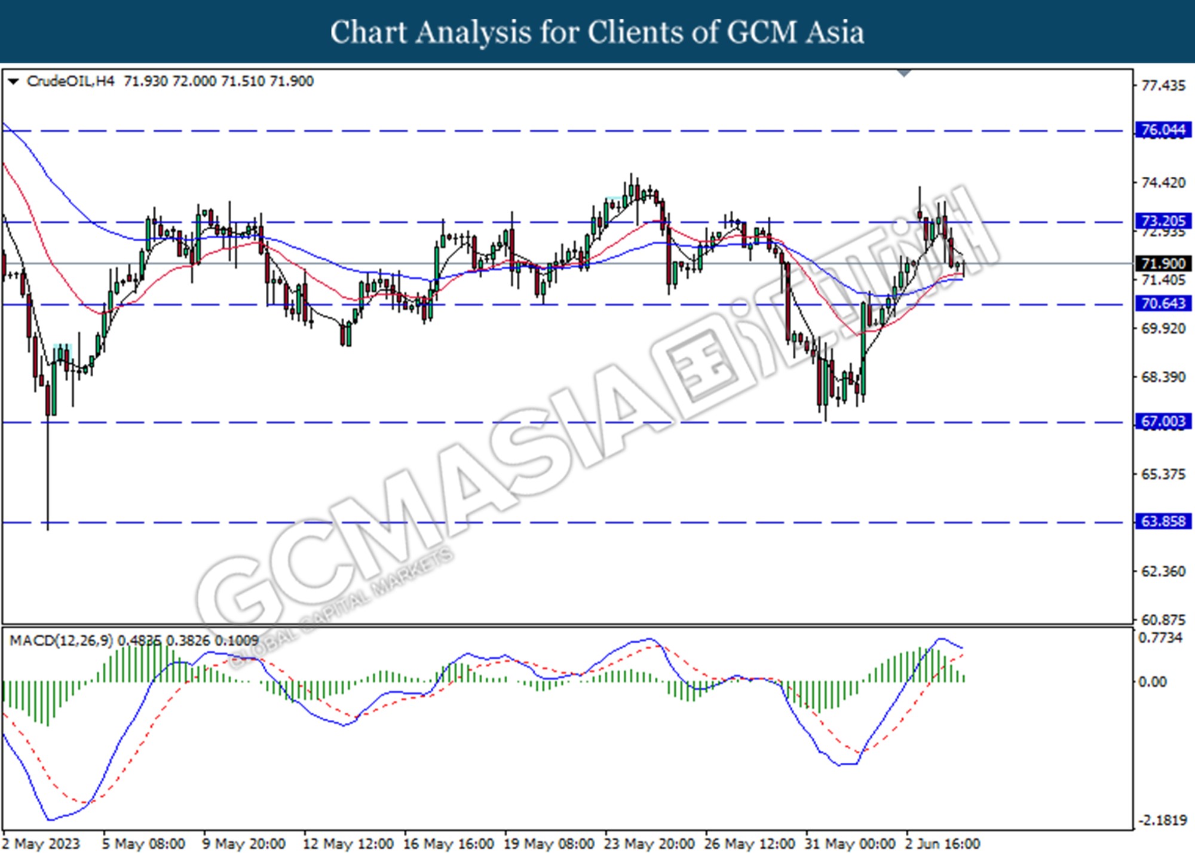
Task: Click the 69.920 price scale value
Action: coord(1163,329)
